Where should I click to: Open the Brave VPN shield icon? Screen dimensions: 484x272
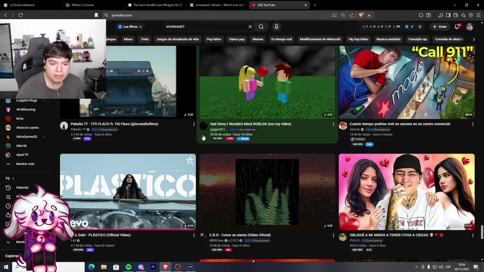[x=471, y=15]
